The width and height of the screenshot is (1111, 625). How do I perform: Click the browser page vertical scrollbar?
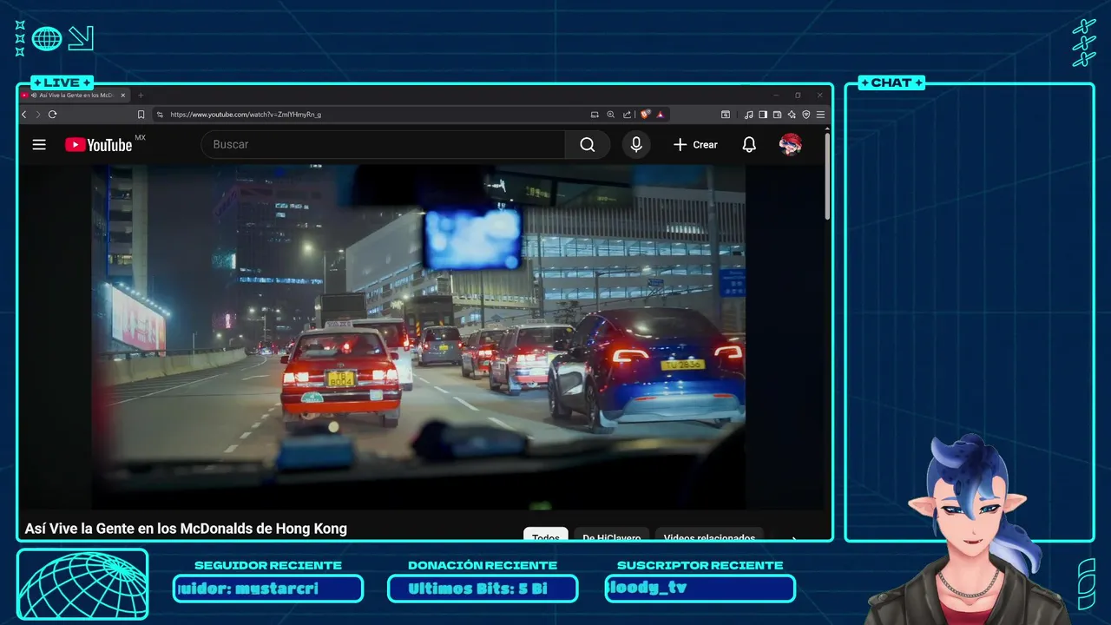pyautogui.click(x=827, y=178)
